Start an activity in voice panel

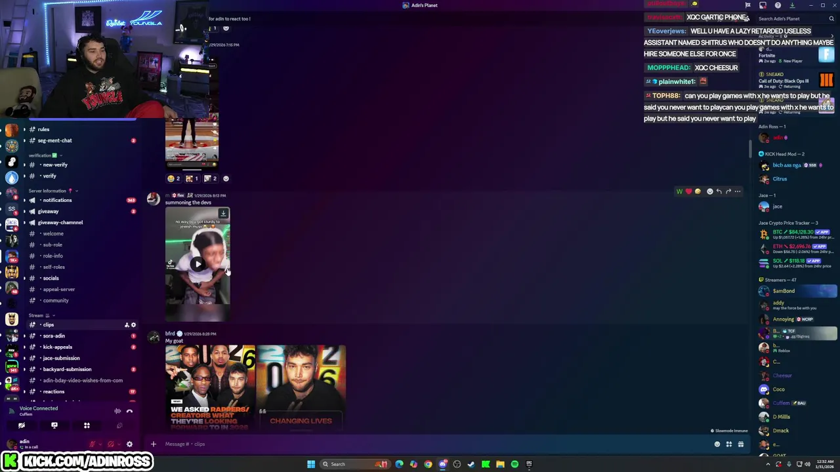pyautogui.click(x=87, y=425)
